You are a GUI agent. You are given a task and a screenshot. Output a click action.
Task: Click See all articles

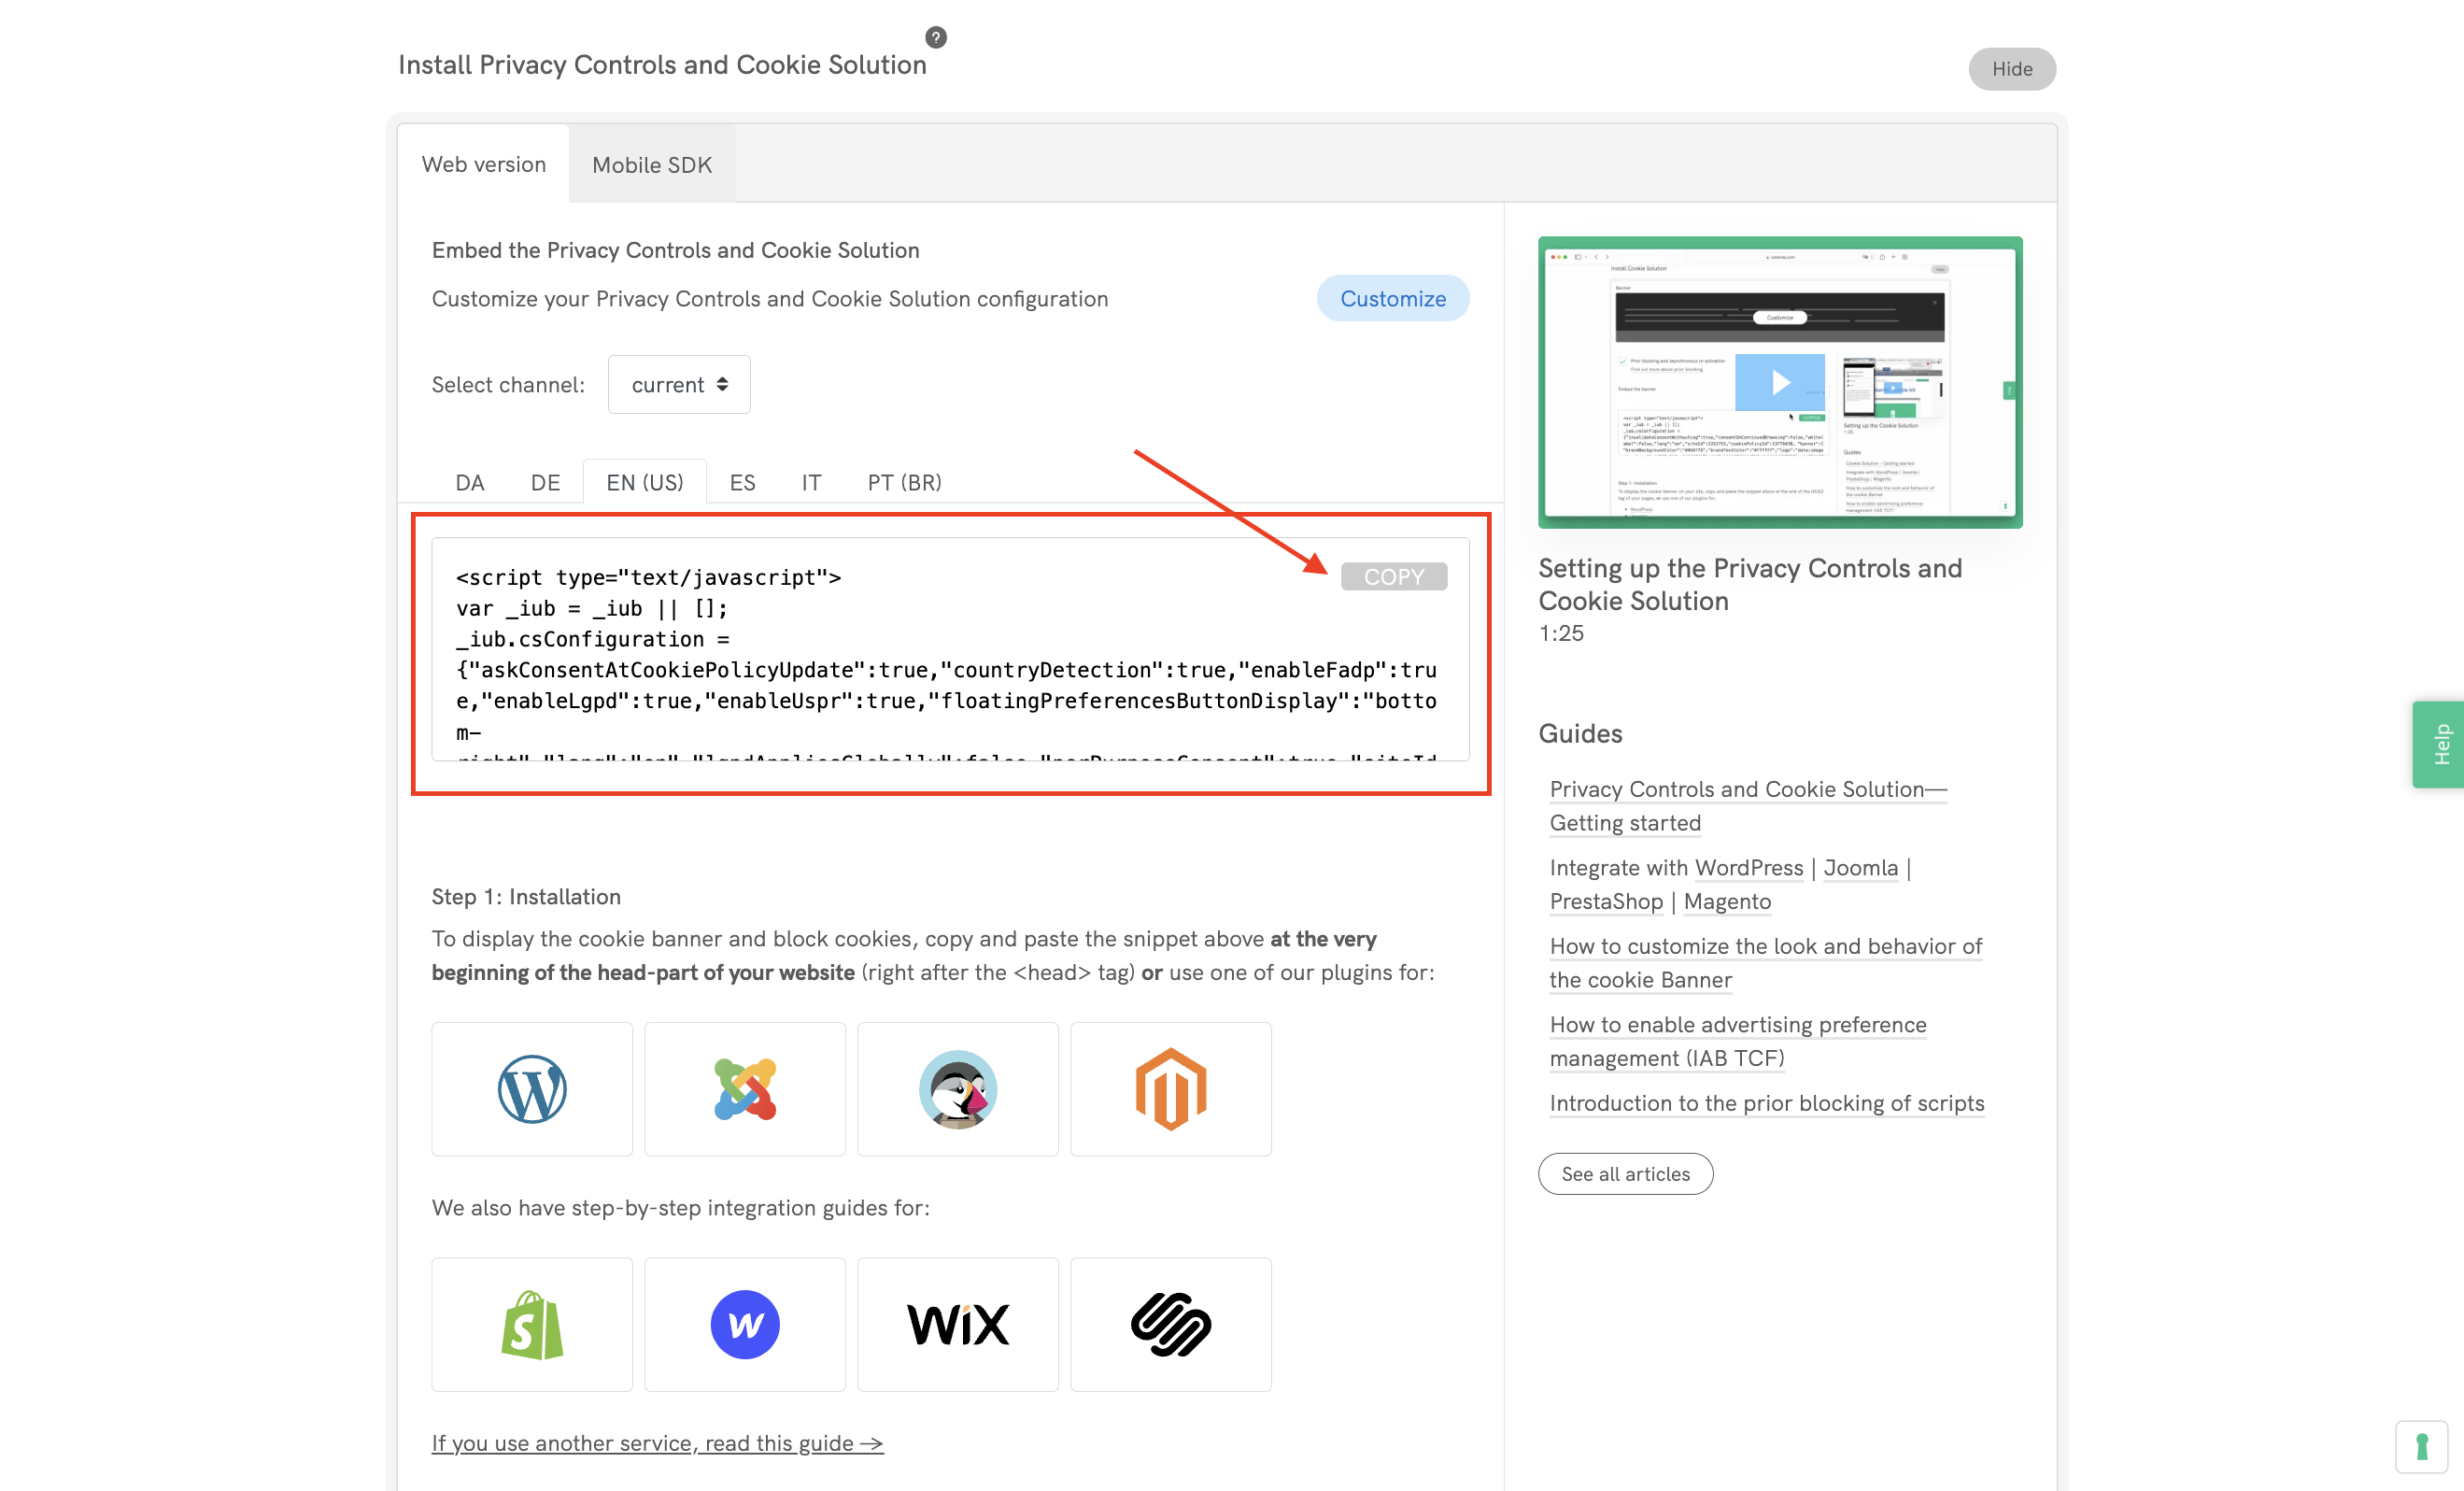click(x=1624, y=1173)
